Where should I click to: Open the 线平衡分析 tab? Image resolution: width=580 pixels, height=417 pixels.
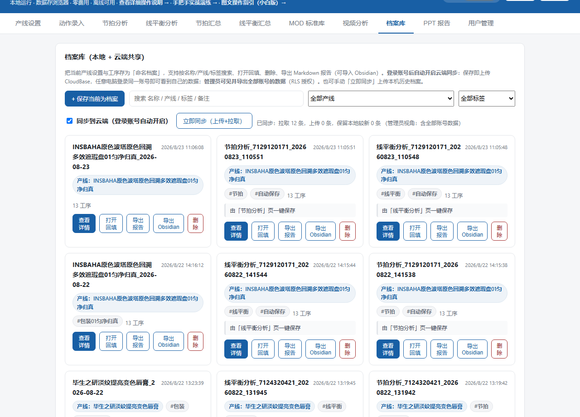coord(162,23)
